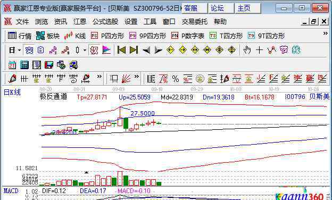Expand the 日 period dropdown arrow

click(x=20, y=50)
